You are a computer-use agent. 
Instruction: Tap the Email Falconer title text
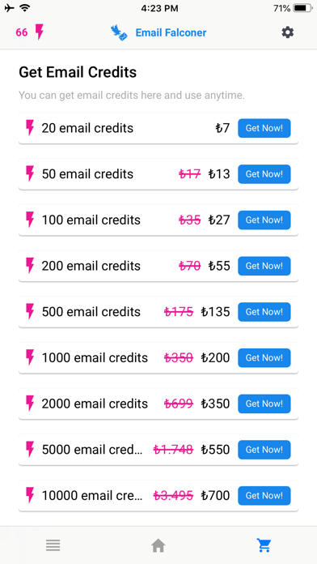(171, 32)
